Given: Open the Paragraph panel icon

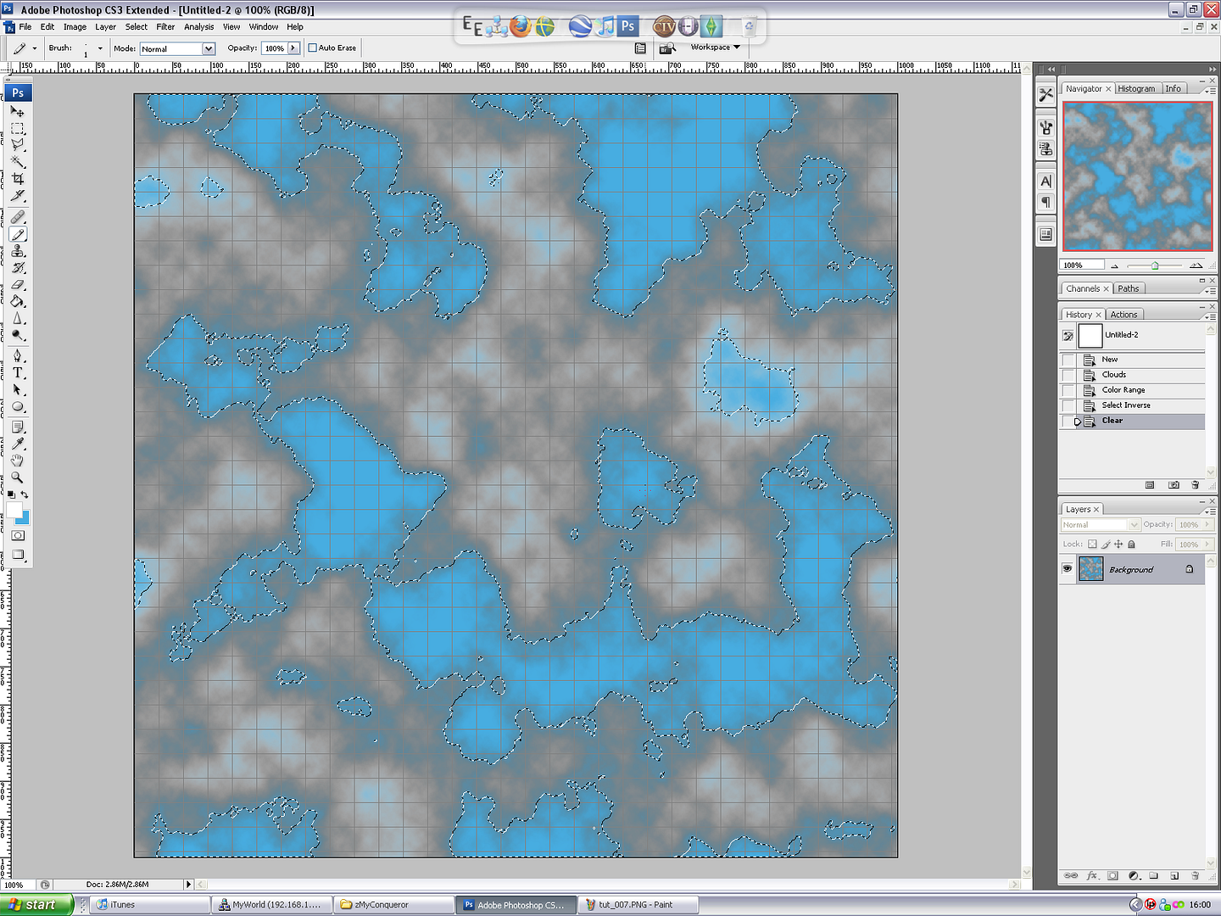Looking at the screenshot, I should click(x=1045, y=202).
